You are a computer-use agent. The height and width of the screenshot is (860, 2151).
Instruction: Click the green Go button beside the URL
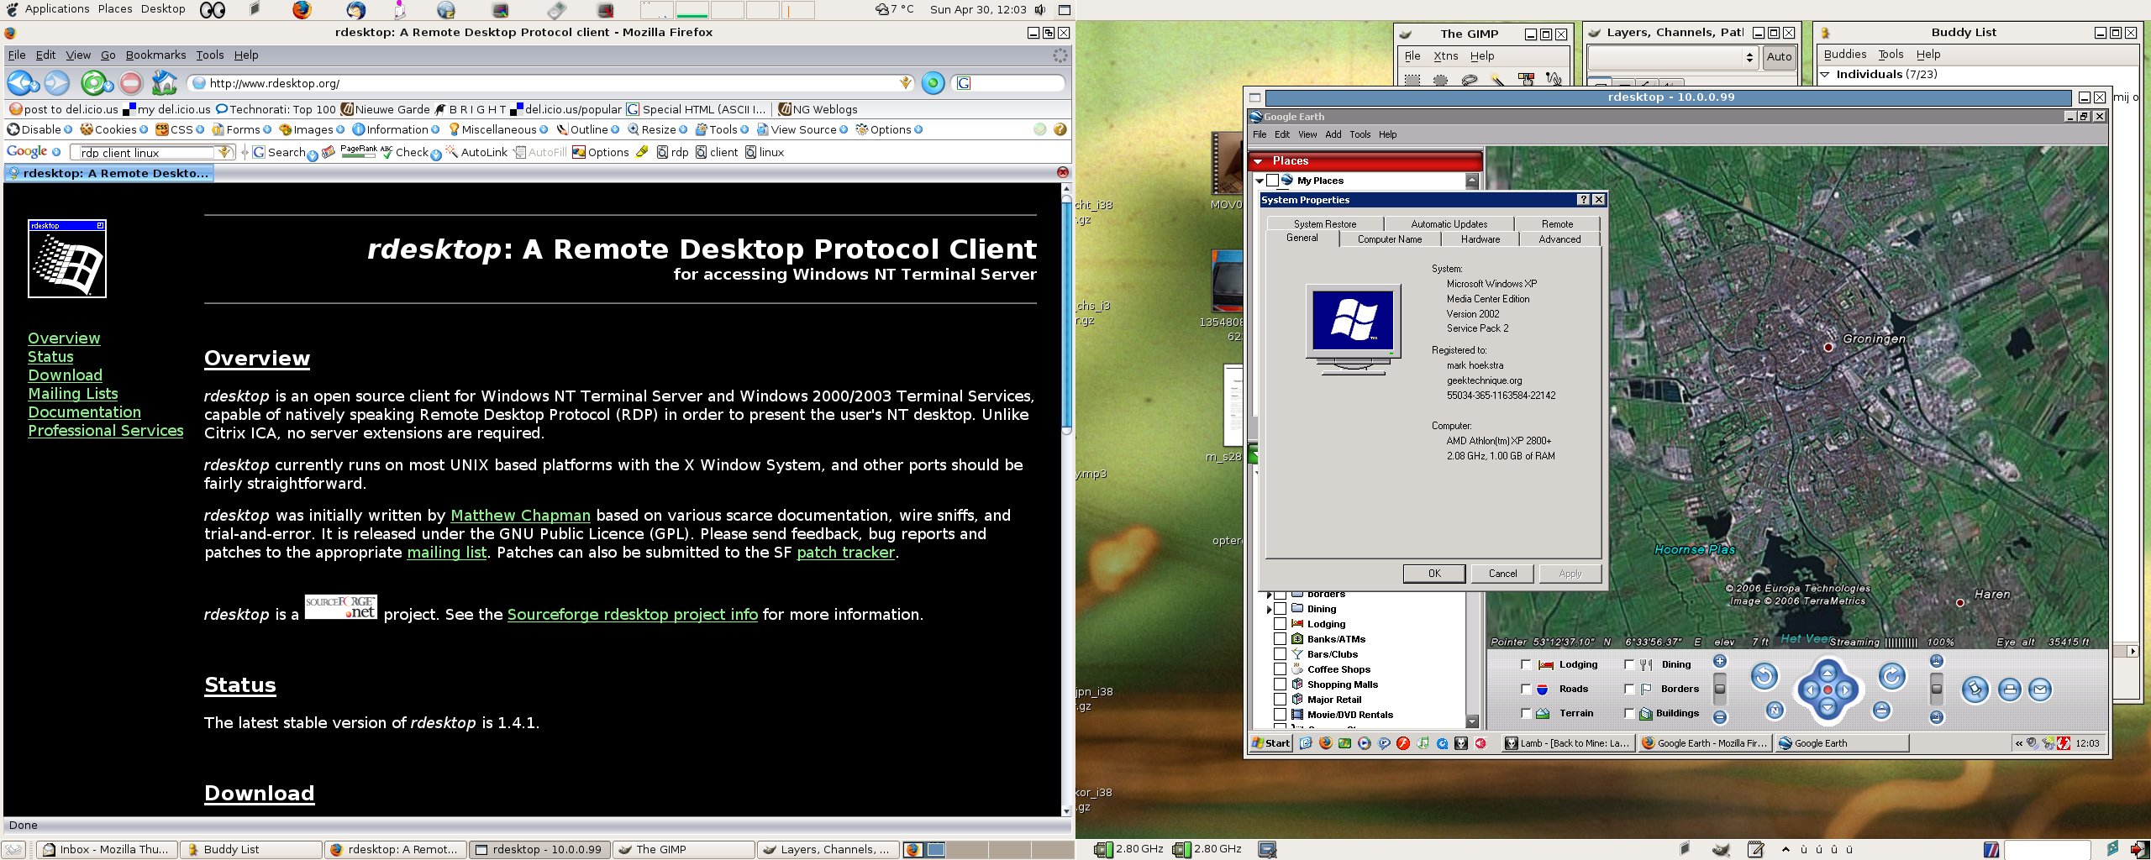(933, 83)
